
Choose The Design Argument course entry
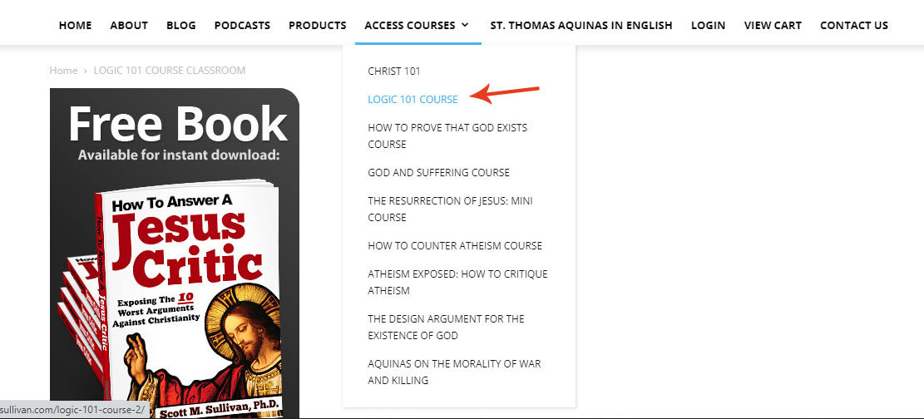pos(446,327)
